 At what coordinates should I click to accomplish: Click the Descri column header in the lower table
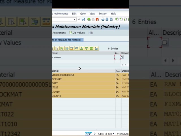[125, 71]
